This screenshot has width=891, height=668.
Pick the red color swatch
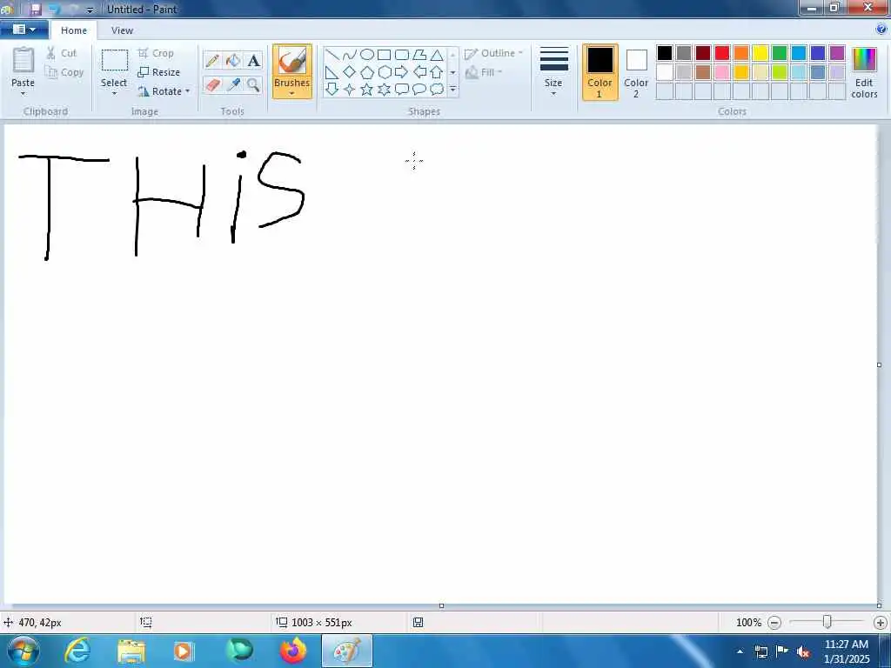(x=722, y=53)
